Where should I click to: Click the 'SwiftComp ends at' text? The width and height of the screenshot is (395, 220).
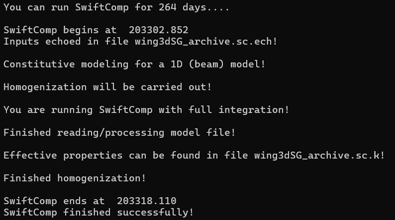[54, 201]
